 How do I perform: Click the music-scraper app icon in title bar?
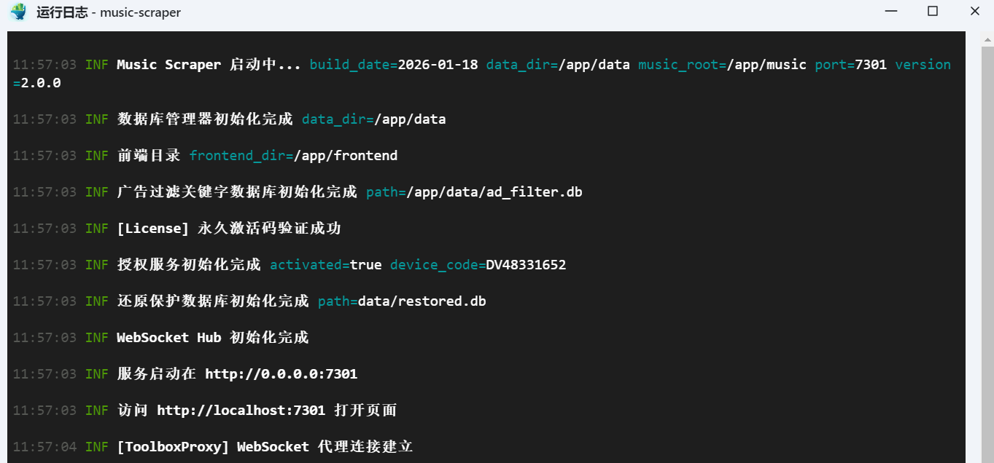tap(18, 12)
